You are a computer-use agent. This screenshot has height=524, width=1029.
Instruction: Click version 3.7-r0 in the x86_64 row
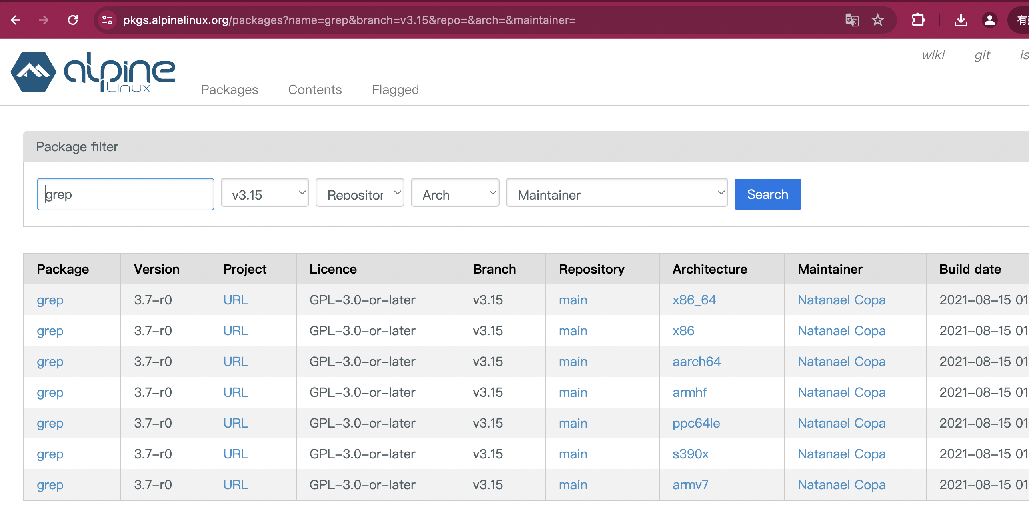pyautogui.click(x=153, y=300)
